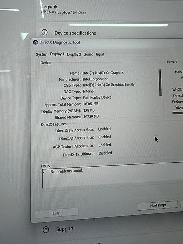Select 'Intel Corporation' manufacturer value
The image size is (183, 244).
pos(95,79)
